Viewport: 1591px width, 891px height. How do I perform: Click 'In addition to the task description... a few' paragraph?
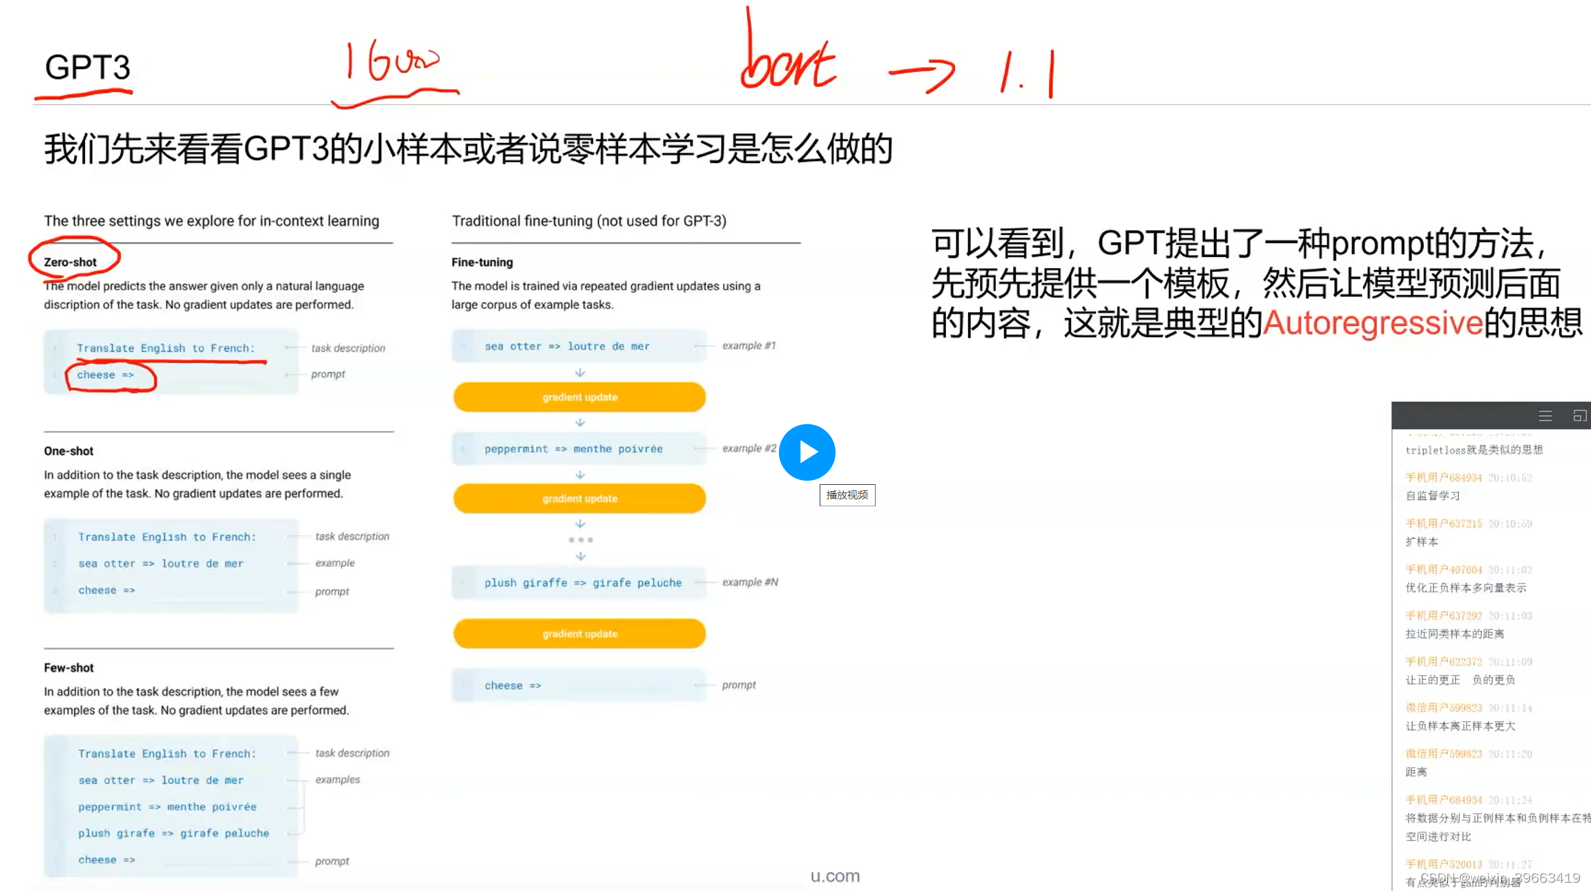(197, 701)
